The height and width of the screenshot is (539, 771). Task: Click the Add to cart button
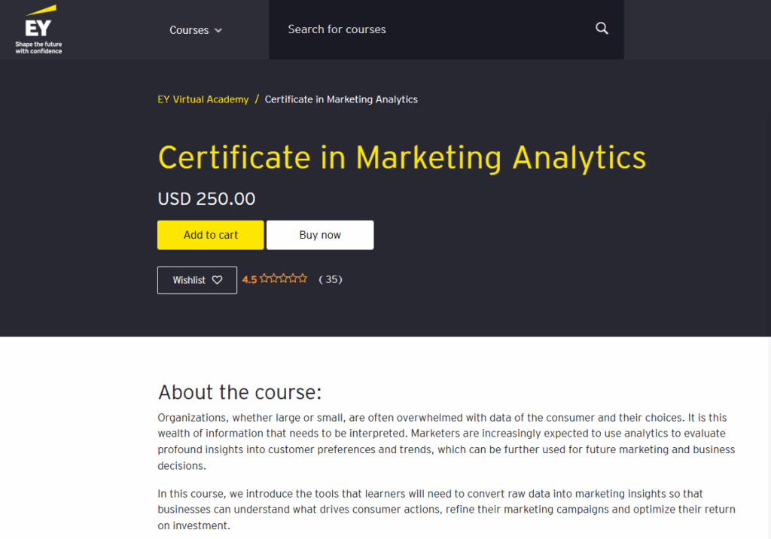point(211,235)
